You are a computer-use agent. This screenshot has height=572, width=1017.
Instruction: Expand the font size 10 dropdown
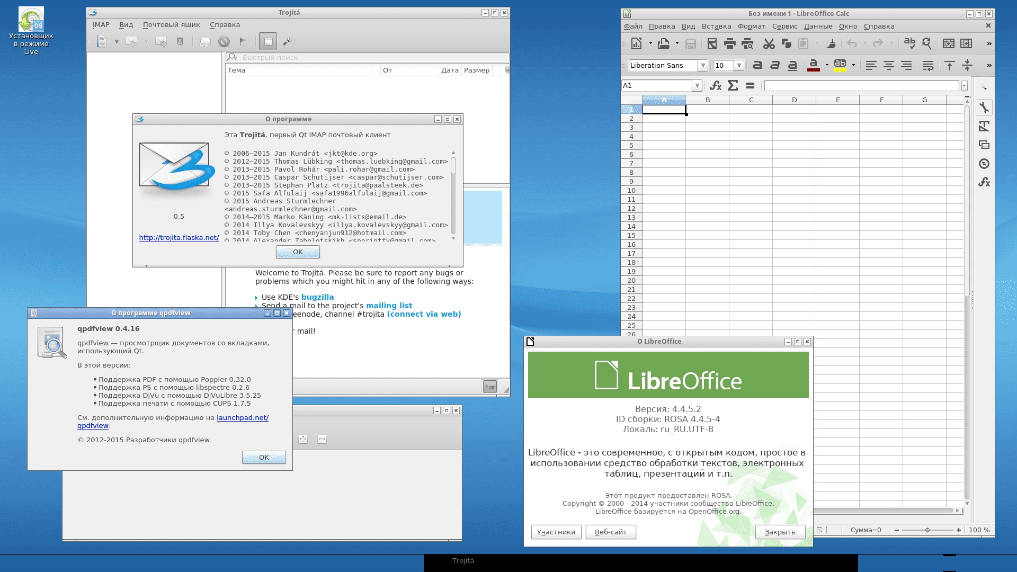739,66
